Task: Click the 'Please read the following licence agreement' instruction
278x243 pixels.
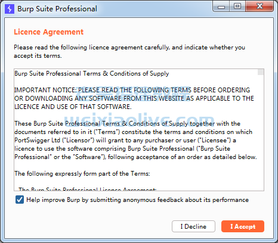Action: pos(129,51)
